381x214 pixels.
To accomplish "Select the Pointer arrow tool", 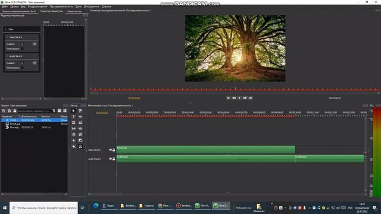I will [74, 111].
